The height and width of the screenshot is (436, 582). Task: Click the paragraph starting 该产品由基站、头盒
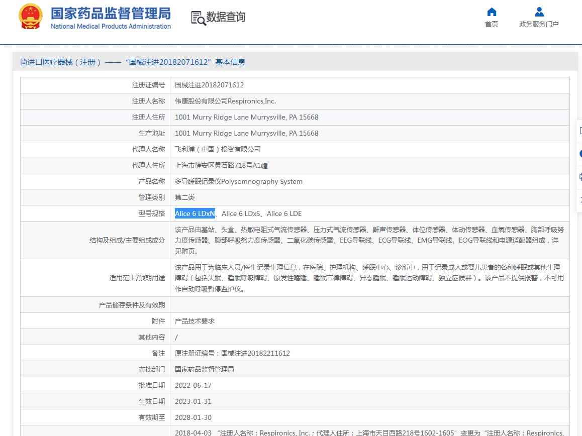click(369, 241)
